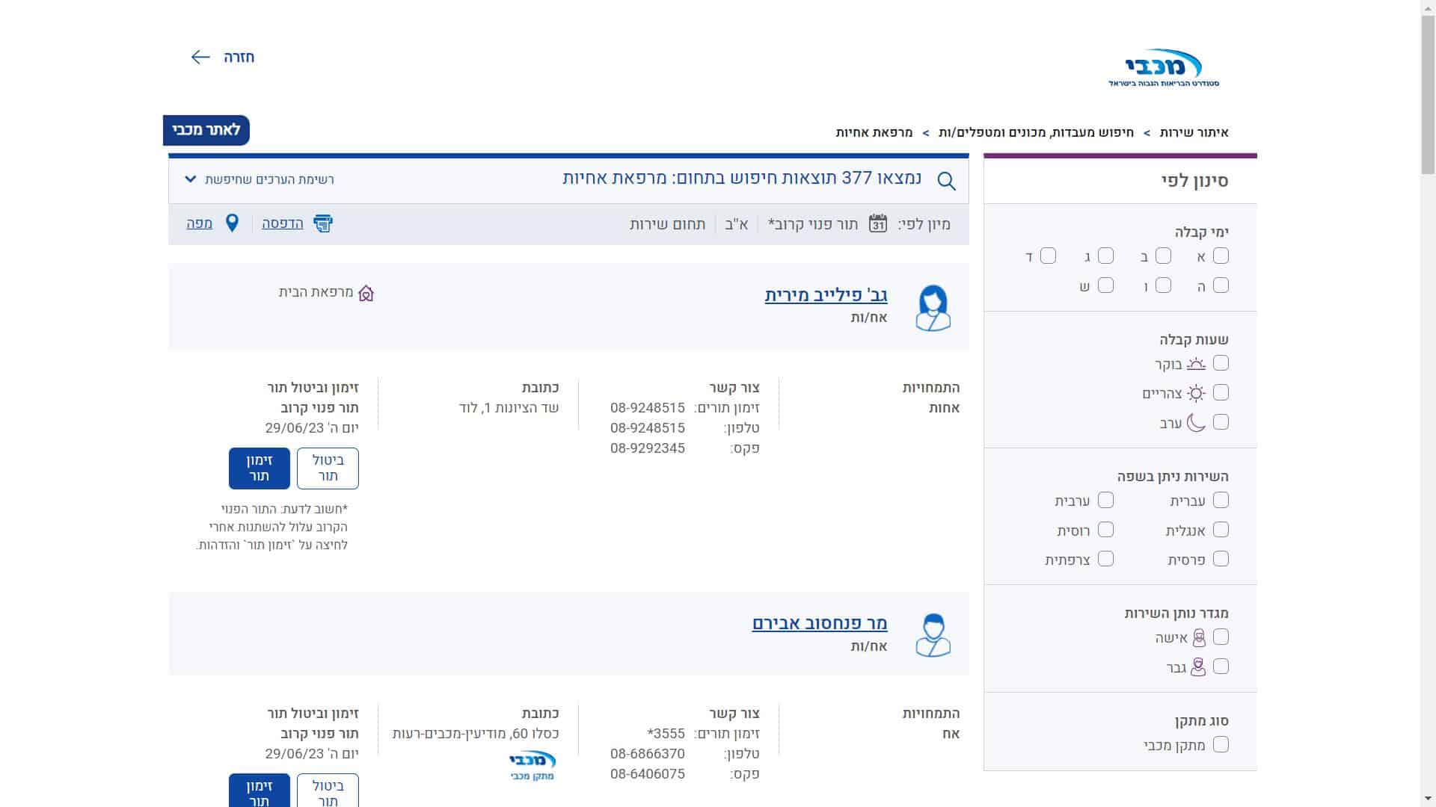
Task: Click the address שד הציונות 1, לוד
Action: point(509,408)
